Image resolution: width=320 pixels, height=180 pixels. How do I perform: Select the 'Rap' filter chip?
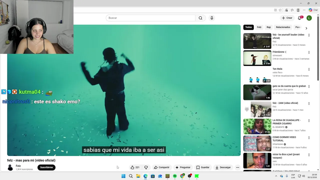tap(269, 27)
